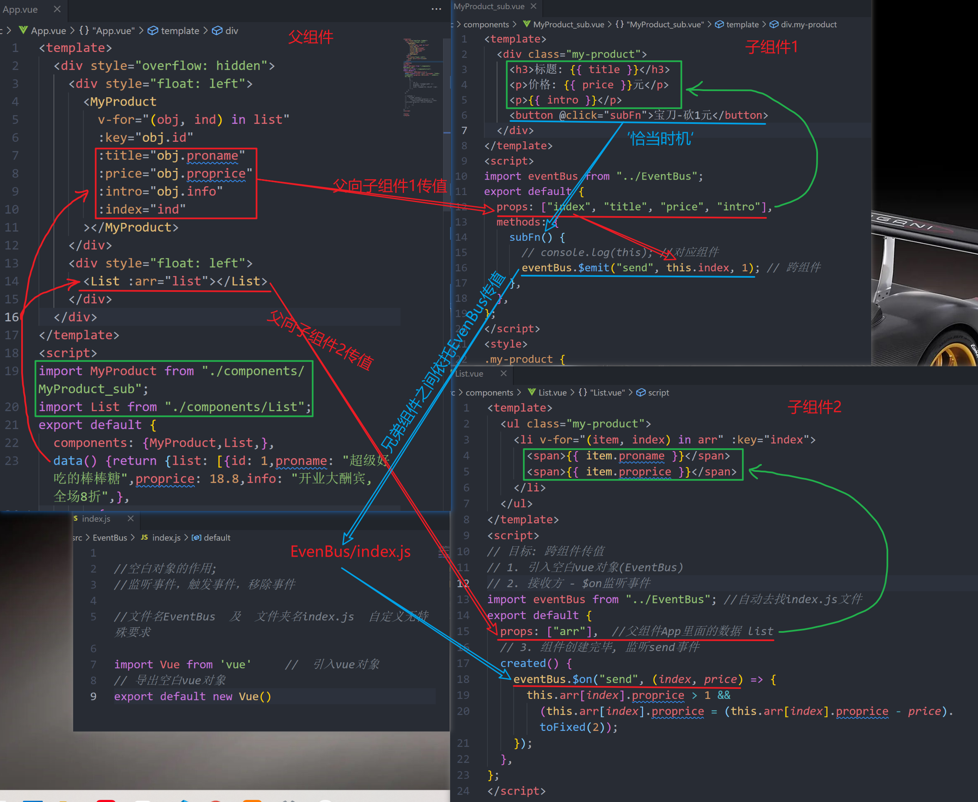Screen dimensions: 978x802
Task: Close the List.vue tab
Action: coord(504,373)
